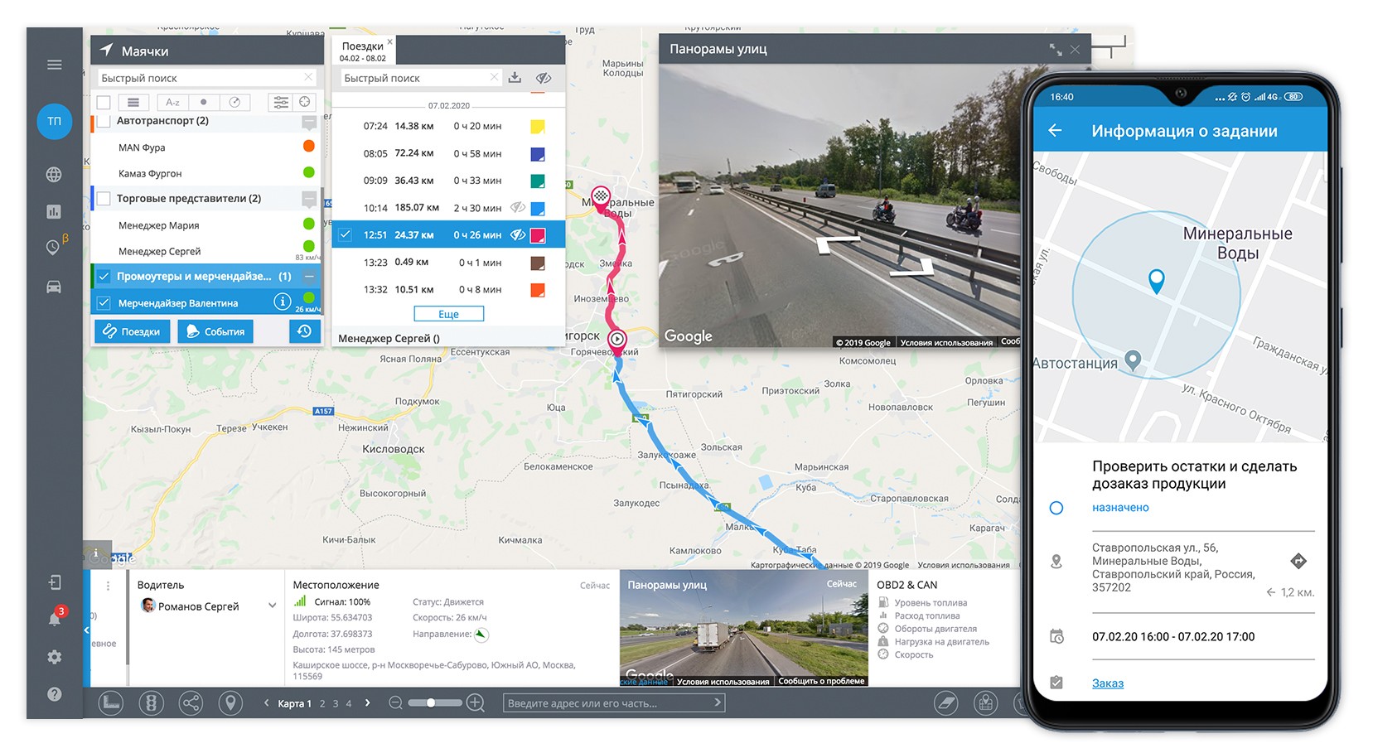Click the globe icon in sidebar
The image size is (1373, 753).
tap(54, 175)
